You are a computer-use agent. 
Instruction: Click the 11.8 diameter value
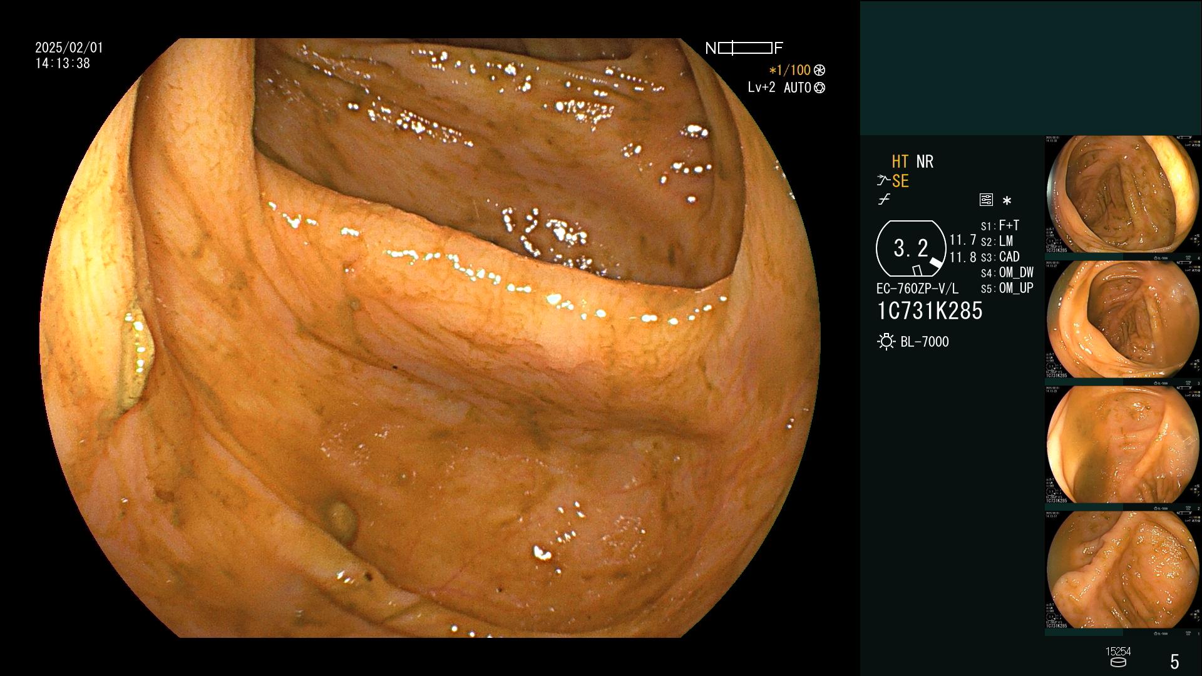(963, 257)
